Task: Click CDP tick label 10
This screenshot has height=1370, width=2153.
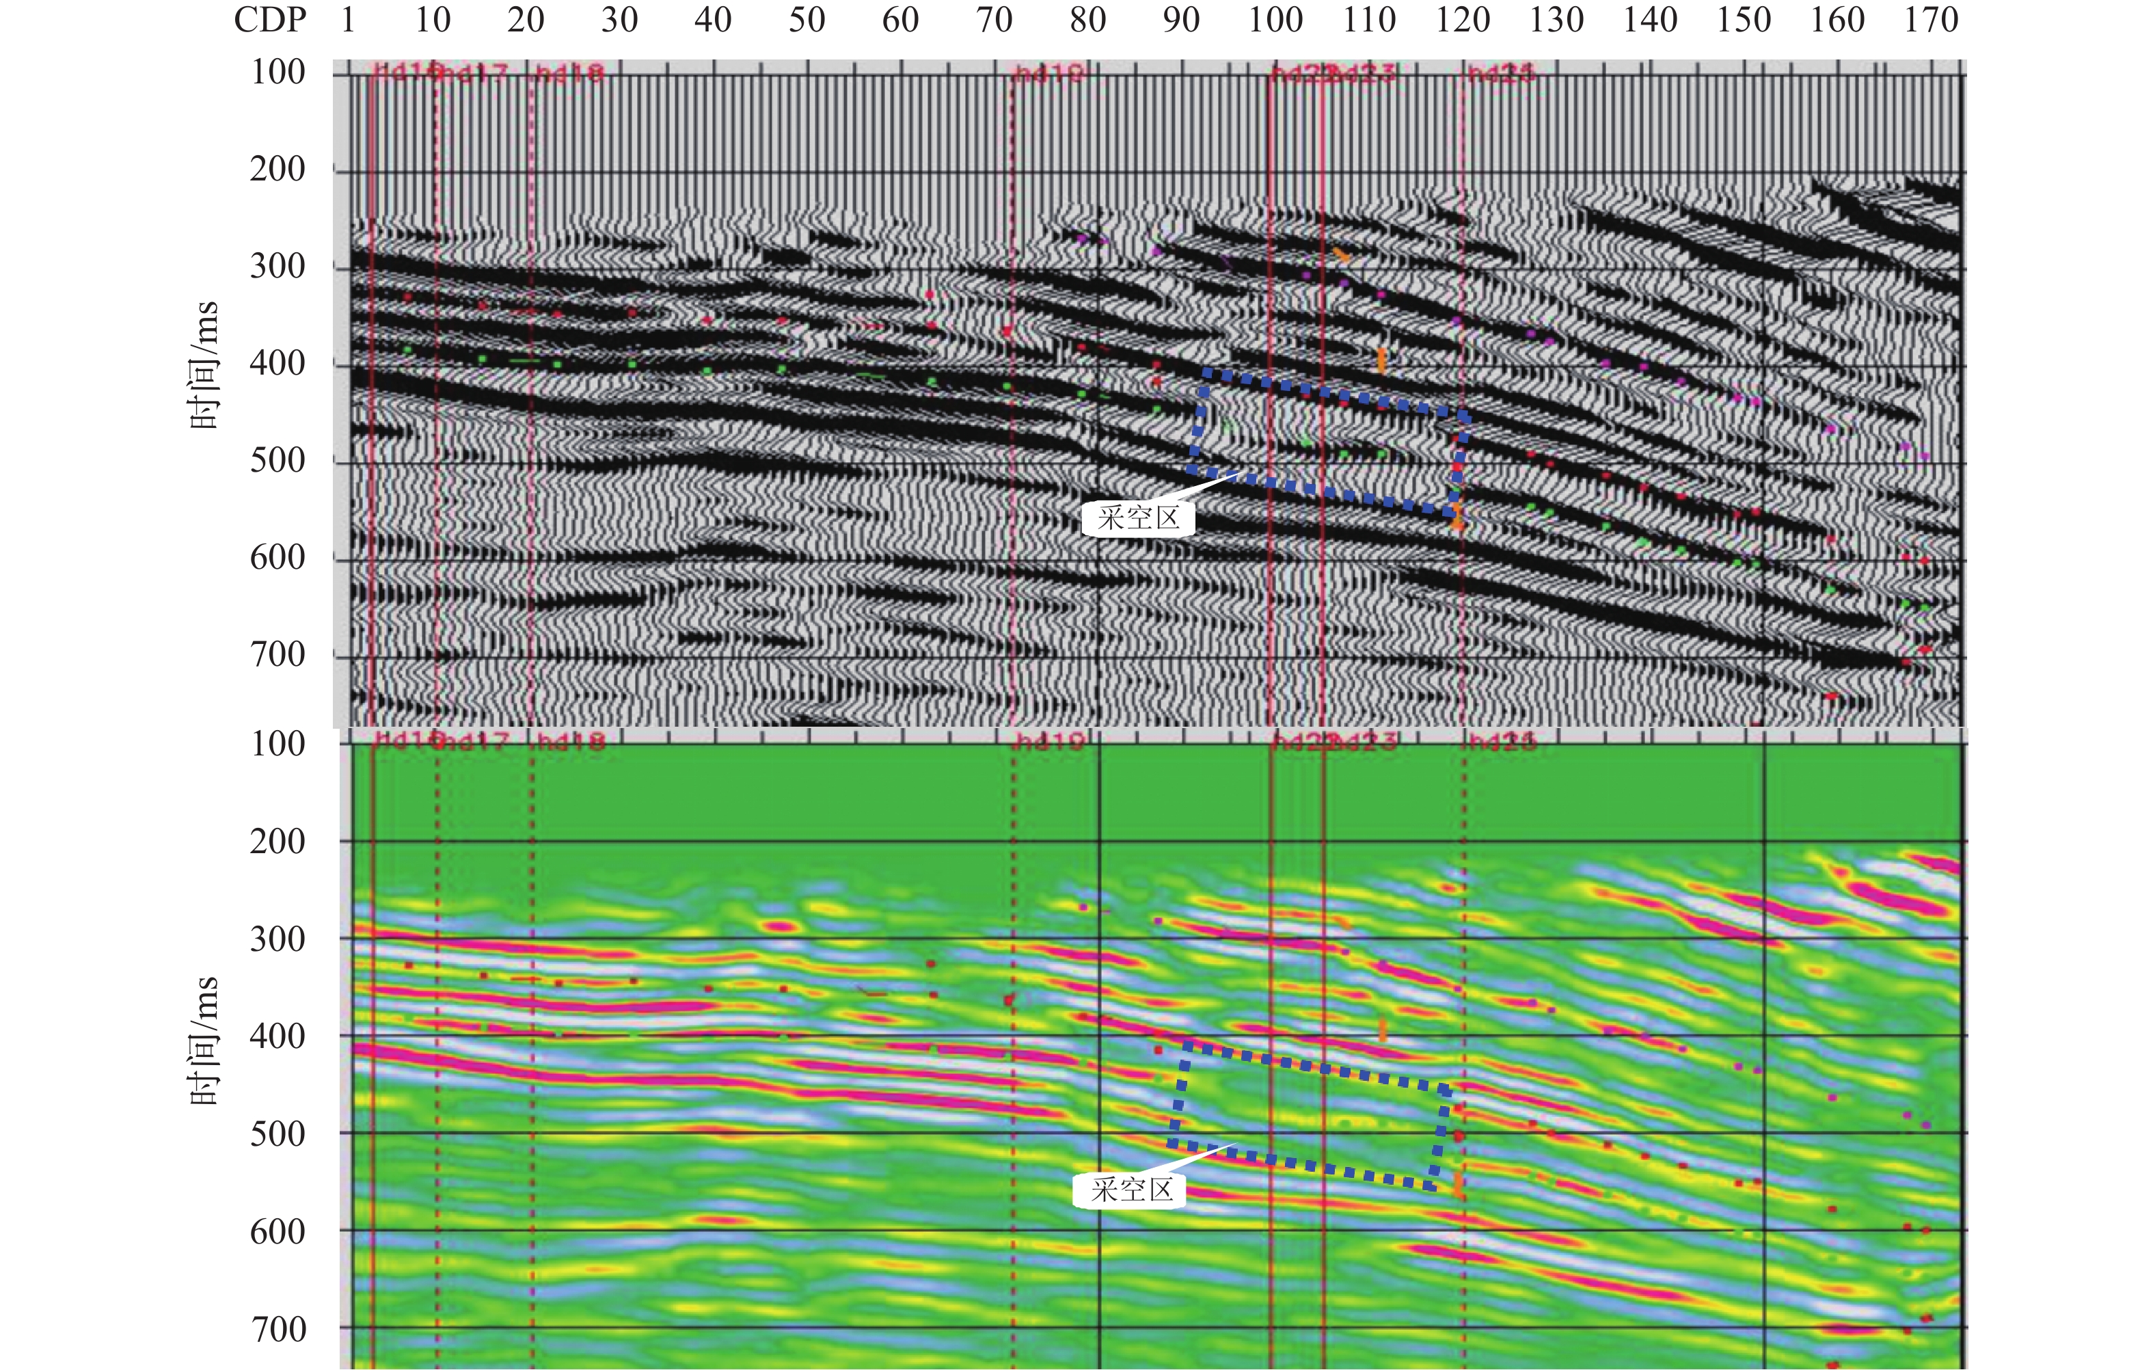Action: pos(433,20)
